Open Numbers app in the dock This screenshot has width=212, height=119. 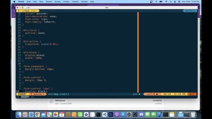coord(80,115)
